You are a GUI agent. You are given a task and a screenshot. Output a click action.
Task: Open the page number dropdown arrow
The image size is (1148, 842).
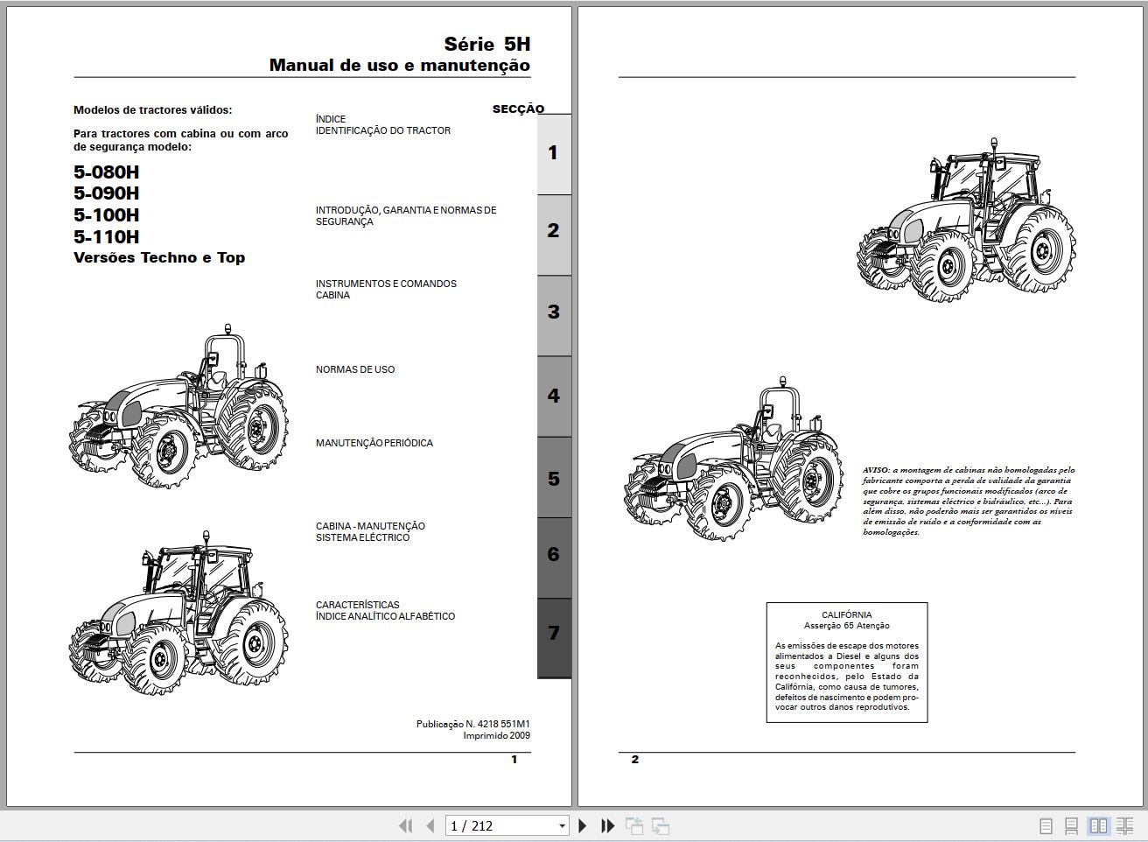tap(562, 825)
